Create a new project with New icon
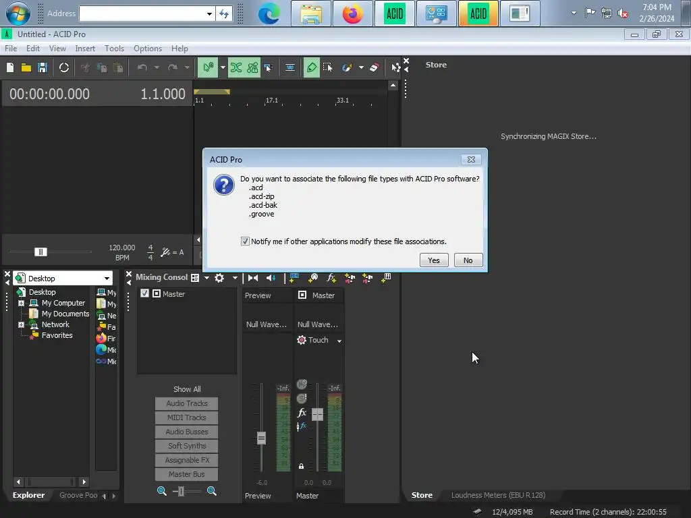 coord(10,67)
